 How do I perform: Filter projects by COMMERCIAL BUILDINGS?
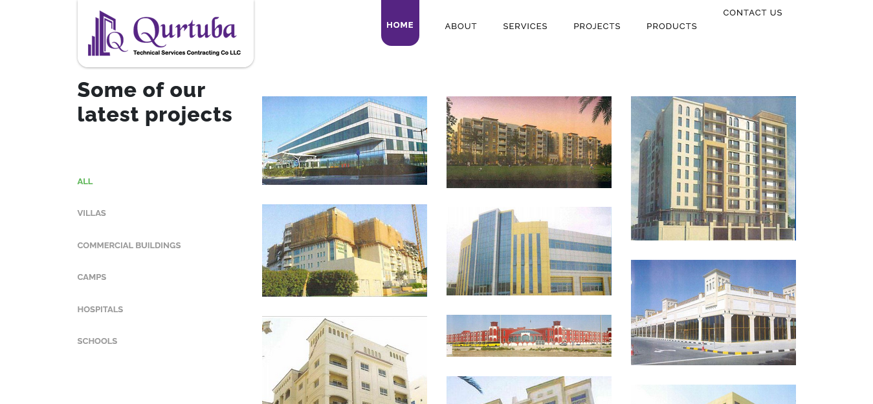click(x=129, y=246)
